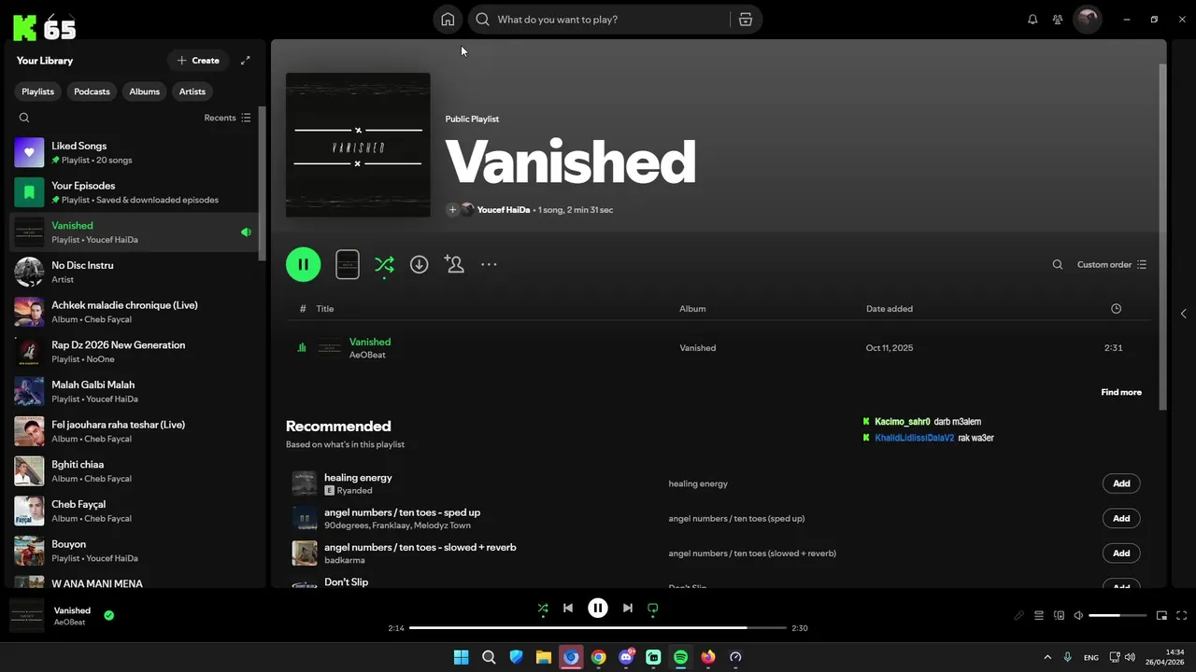This screenshot has height=672, width=1196.
Task: Open Lyrics microphone icon in player bar
Action: tap(1019, 616)
